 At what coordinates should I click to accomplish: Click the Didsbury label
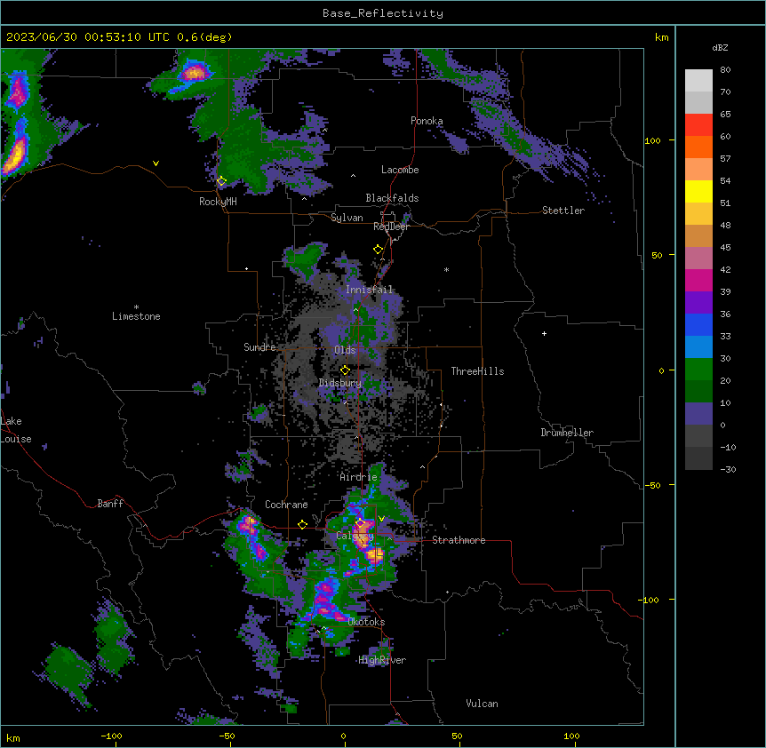pos(340,383)
